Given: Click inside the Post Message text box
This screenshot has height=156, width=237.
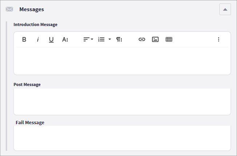Looking at the screenshot, I should click(122, 102).
